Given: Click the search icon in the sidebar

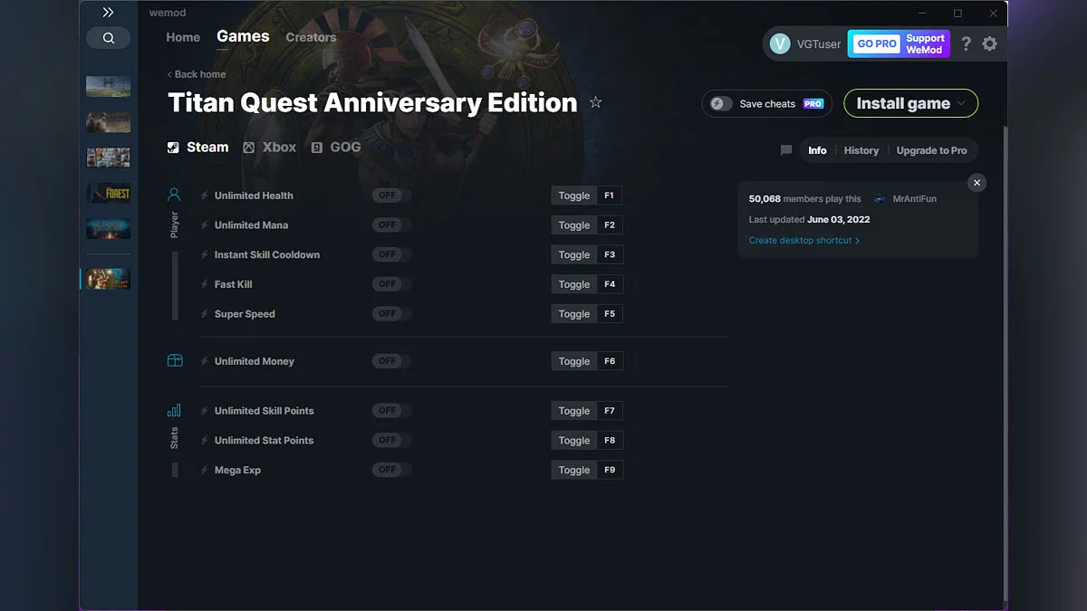Looking at the screenshot, I should [x=108, y=38].
